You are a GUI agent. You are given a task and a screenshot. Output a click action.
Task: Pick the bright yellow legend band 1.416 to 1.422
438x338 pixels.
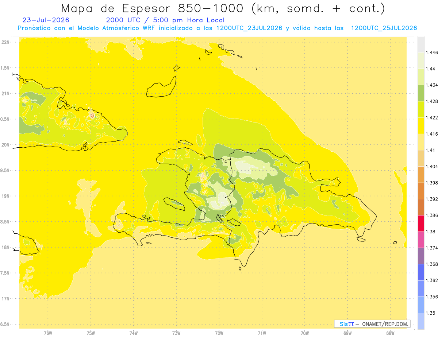[420, 126]
